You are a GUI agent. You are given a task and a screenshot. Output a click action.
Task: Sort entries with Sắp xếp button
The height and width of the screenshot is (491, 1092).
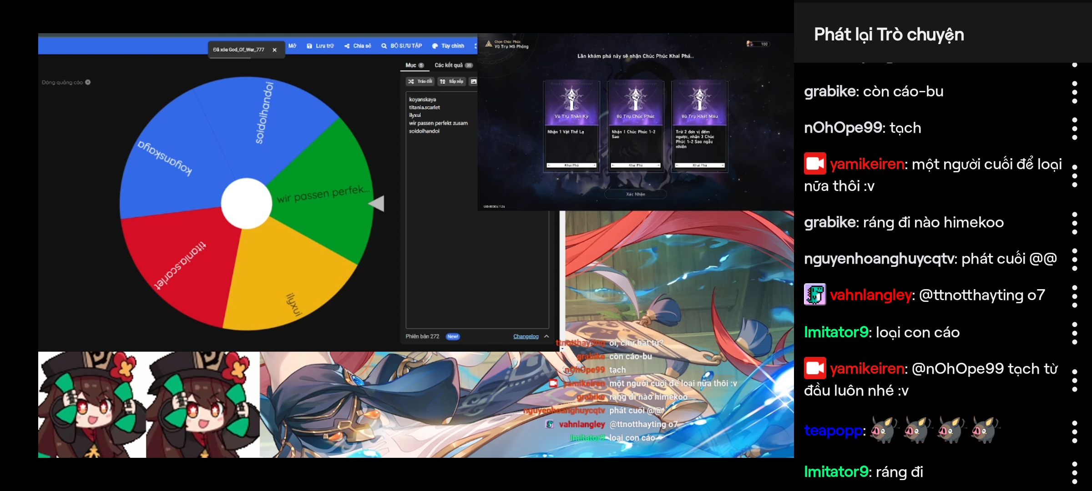click(x=452, y=81)
